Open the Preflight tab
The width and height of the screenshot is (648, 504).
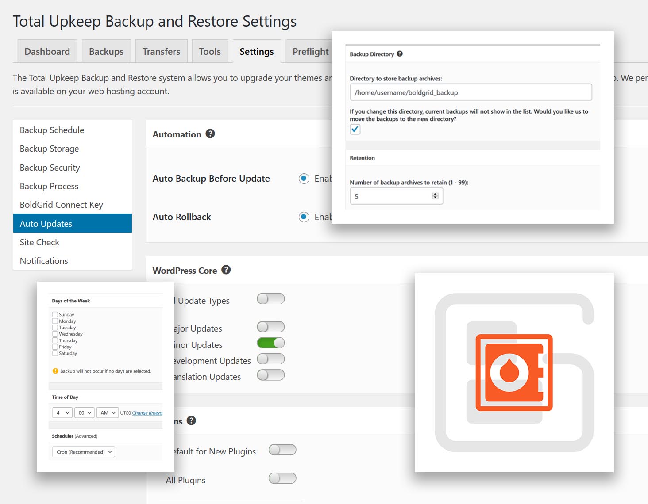(310, 51)
